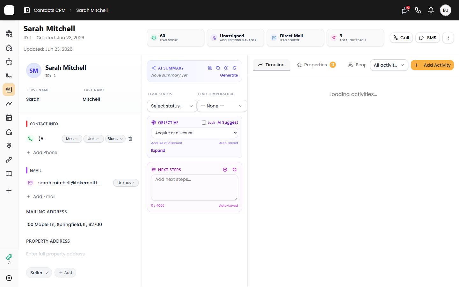Viewport: 459px width, 287px height.
Task: Remove the Seller tag
Action: pos(47,273)
